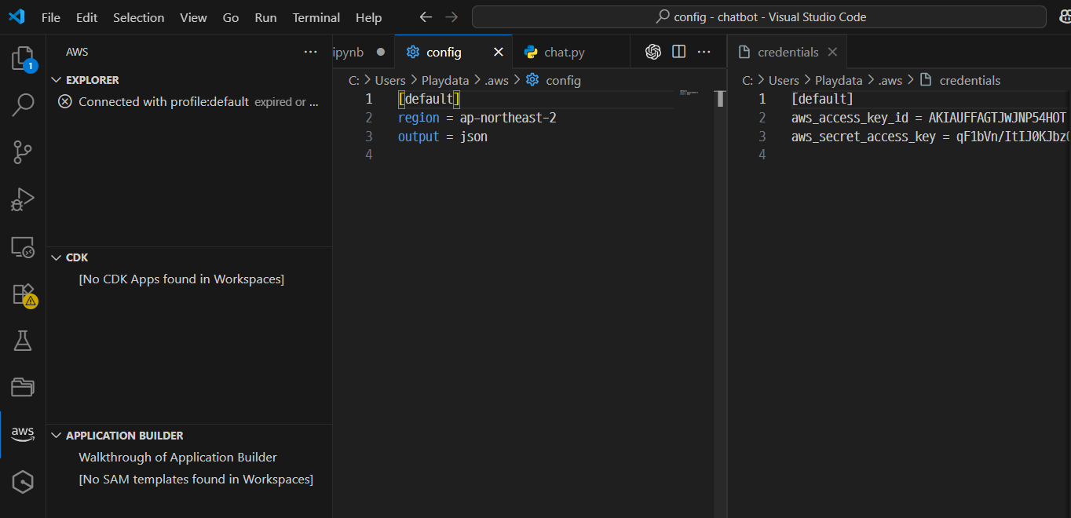Open the Explorer view in activity bar
This screenshot has width=1071, height=518.
point(23,59)
